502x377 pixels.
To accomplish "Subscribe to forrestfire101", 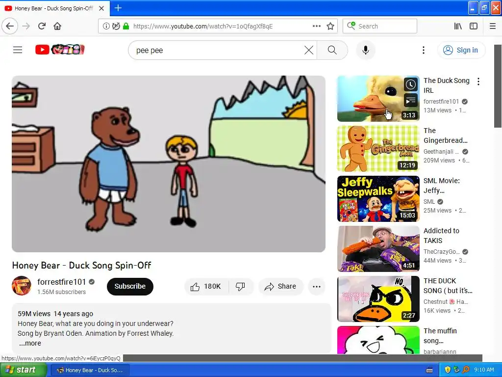I will (x=130, y=286).
